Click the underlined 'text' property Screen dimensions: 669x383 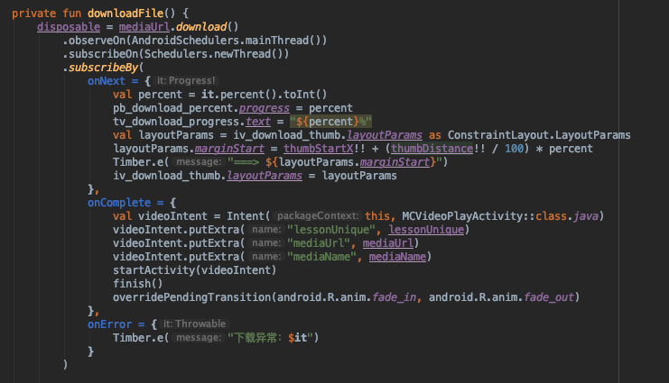pyautogui.click(x=257, y=122)
